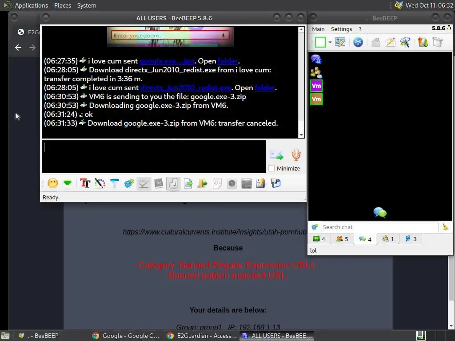Select the purple Vm chat entry
455x341 pixels.
point(316,86)
